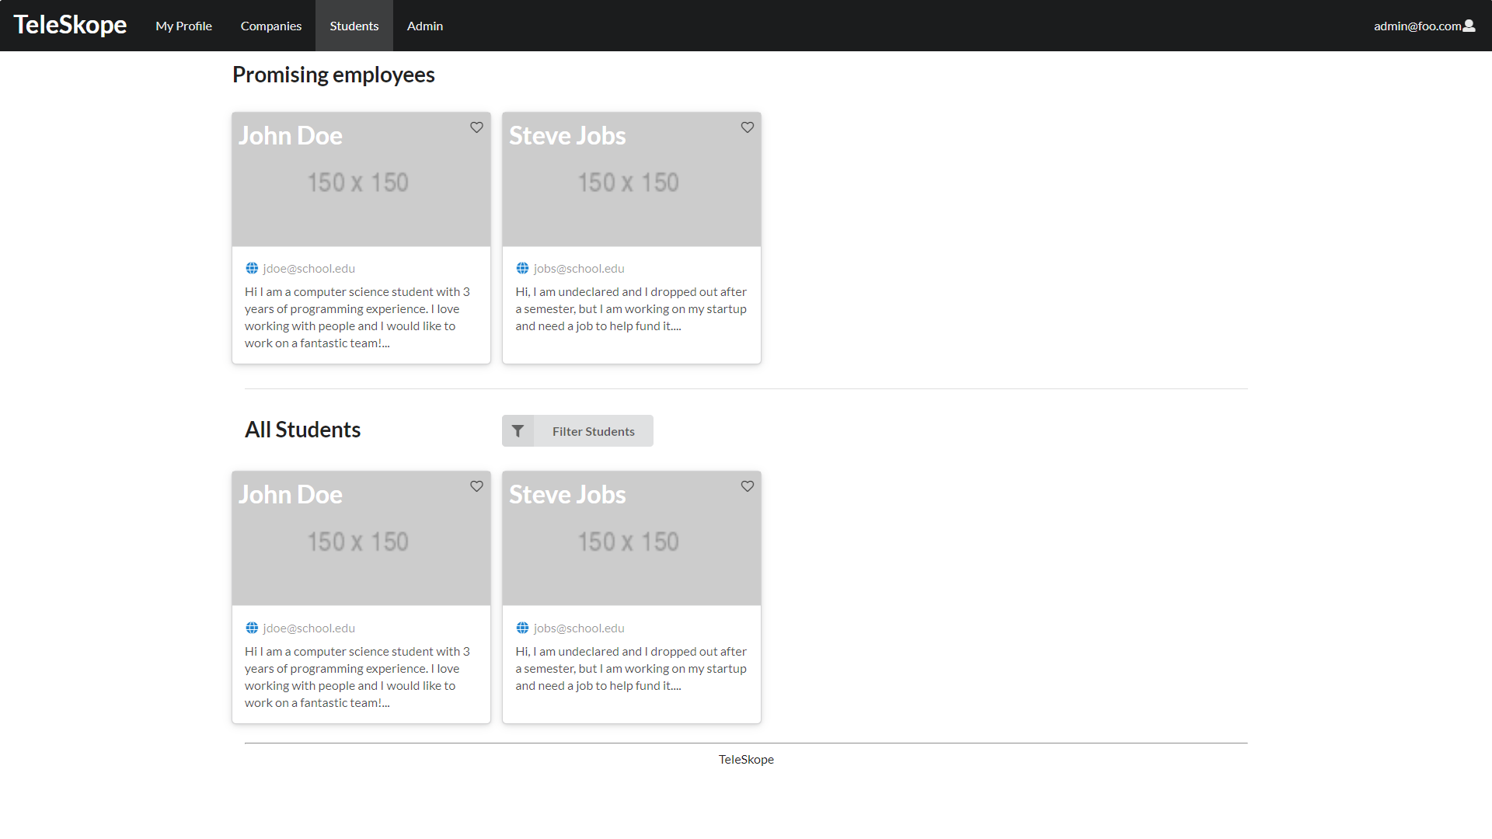Go to My Profile page
The height and width of the screenshot is (839, 1492).
(x=183, y=26)
